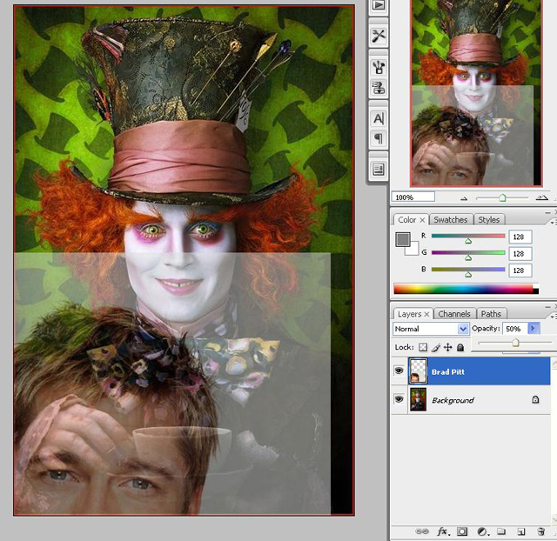
Task: Switch to the Paths tab
Action: pos(491,314)
